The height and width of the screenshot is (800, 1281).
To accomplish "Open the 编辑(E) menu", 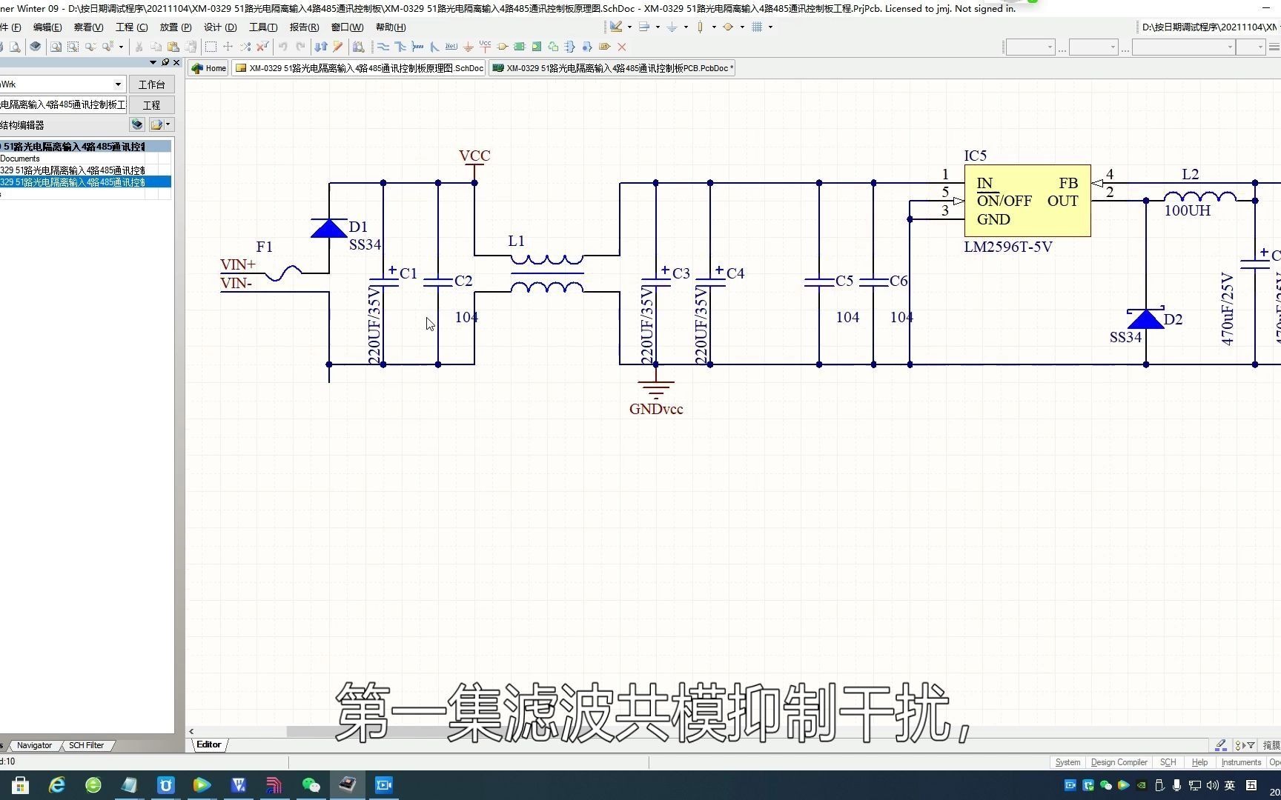I will click(47, 27).
